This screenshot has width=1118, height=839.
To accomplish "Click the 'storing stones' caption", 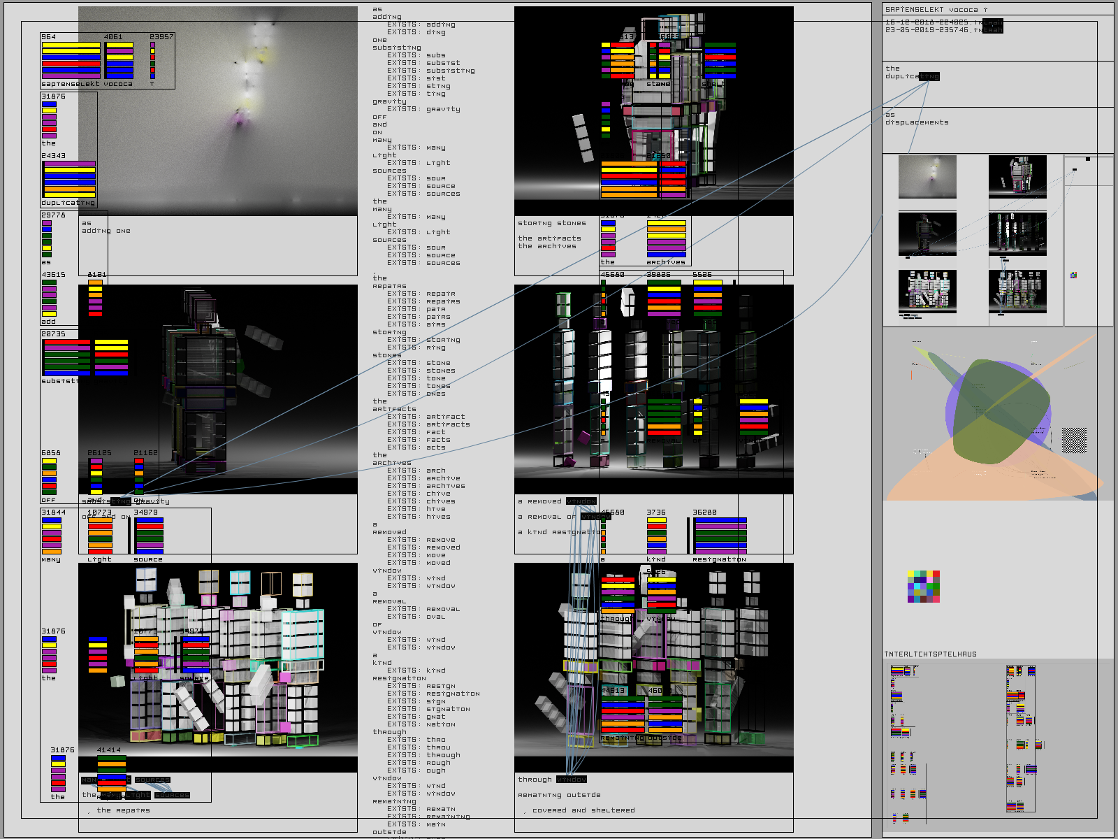I will click(x=551, y=223).
